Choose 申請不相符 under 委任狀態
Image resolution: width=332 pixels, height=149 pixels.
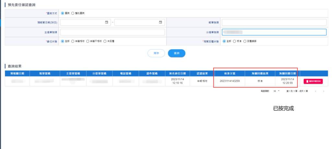click(x=88, y=41)
